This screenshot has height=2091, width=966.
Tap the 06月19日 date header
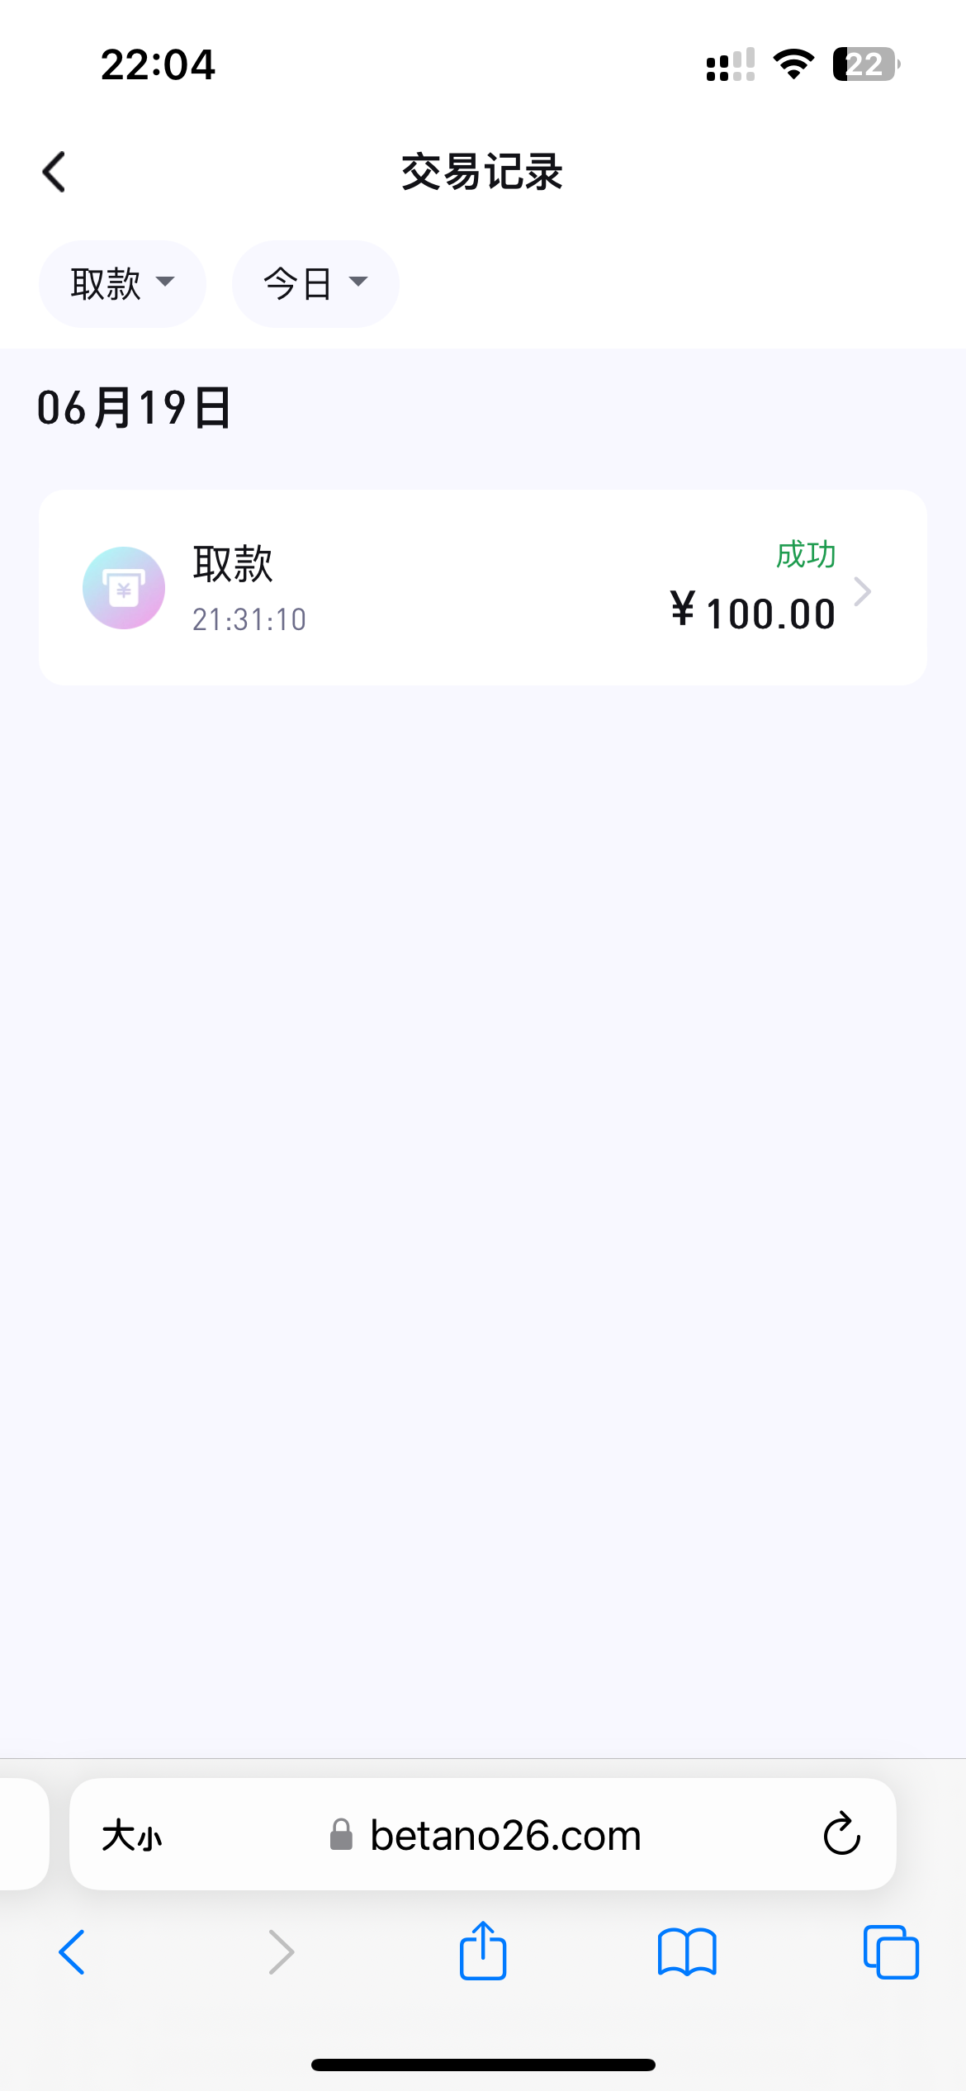pyautogui.click(x=134, y=408)
